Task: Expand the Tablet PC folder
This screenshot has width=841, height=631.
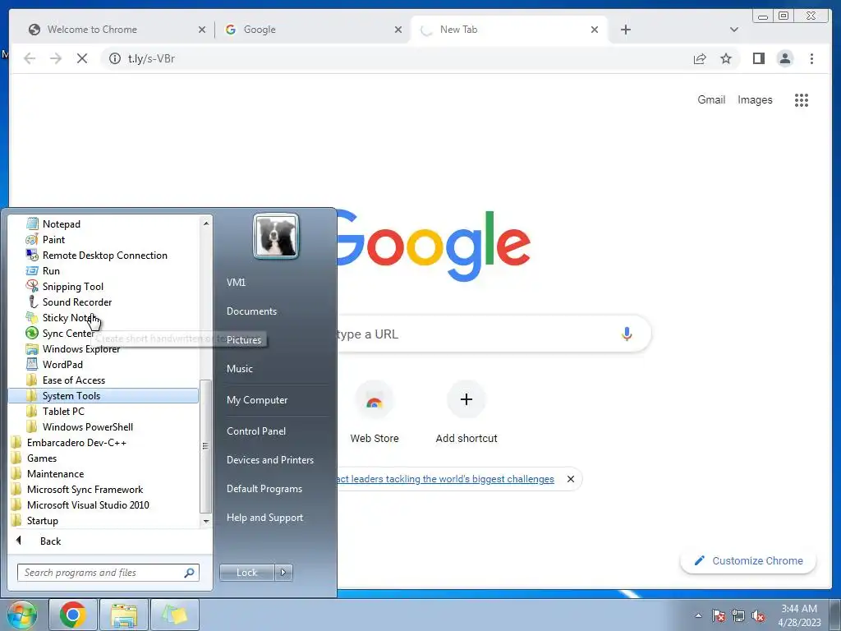Action: point(63,411)
